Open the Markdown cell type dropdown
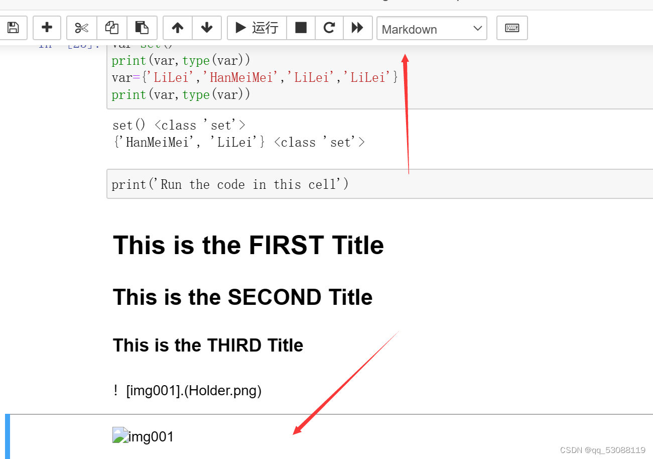This screenshot has width=653, height=459. (x=432, y=29)
